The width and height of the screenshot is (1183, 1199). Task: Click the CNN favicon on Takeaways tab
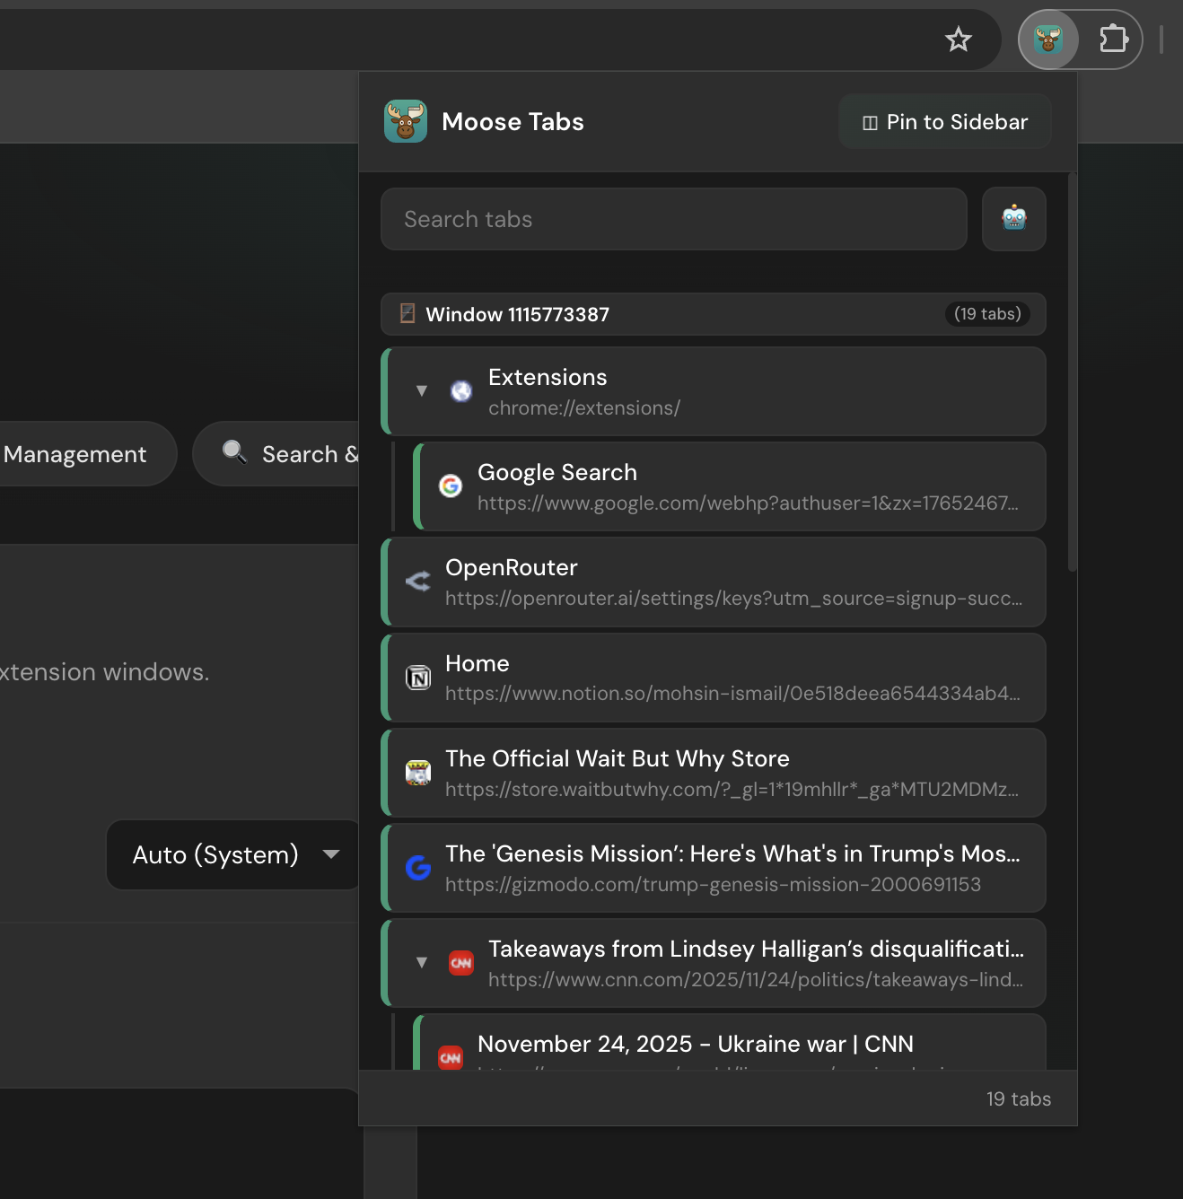pos(461,963)
